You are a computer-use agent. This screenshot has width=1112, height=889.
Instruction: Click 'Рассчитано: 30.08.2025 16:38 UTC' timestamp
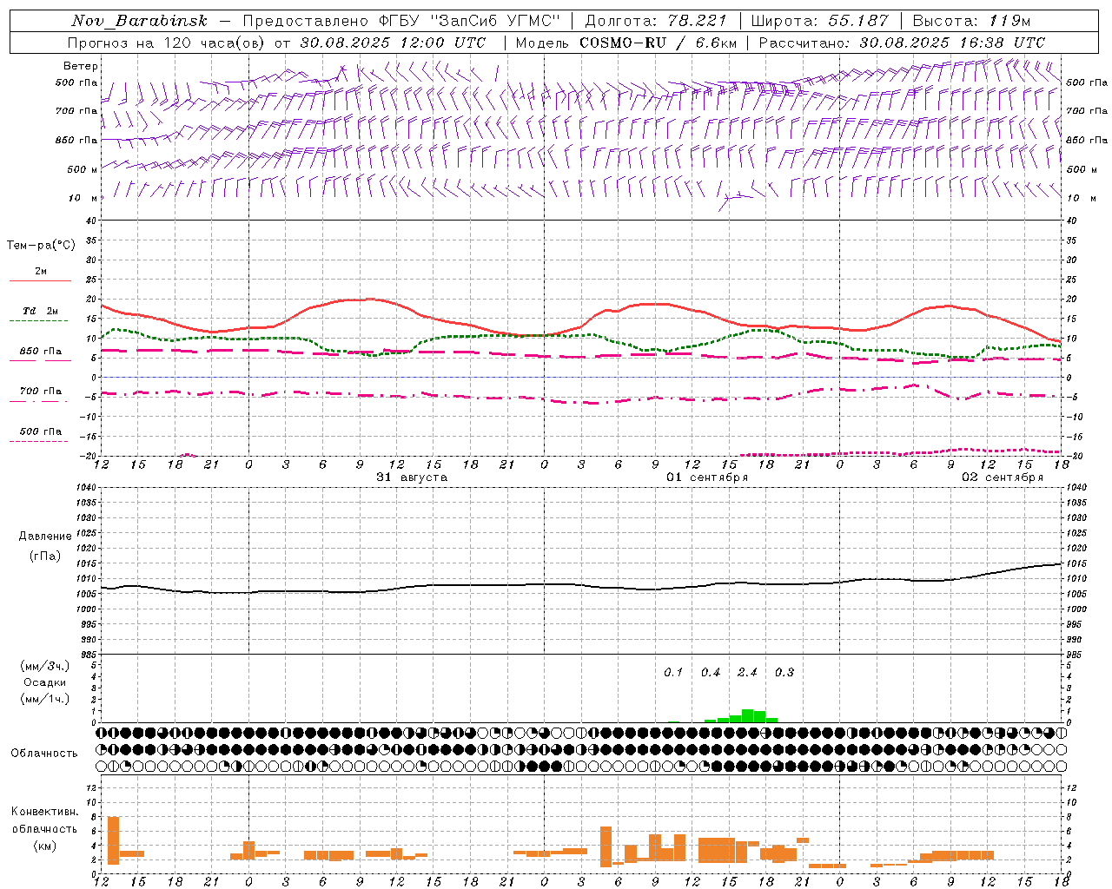pos(902,43)
